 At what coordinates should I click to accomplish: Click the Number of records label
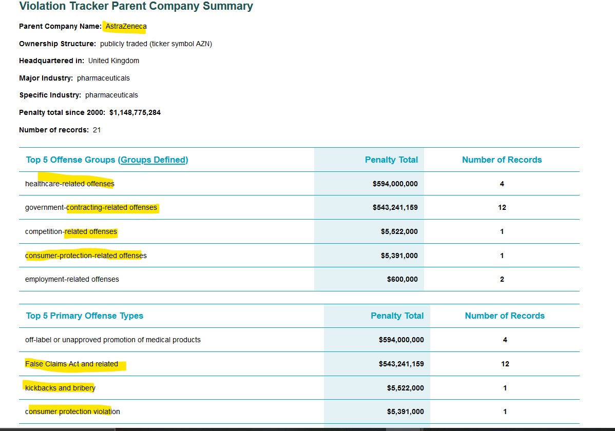[x=54, y=130]
